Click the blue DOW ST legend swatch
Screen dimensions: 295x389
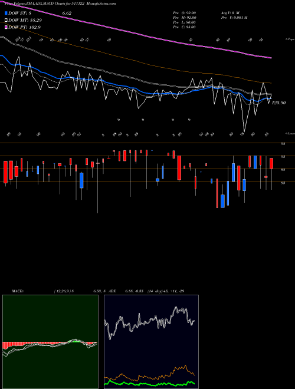click(x=6, y=13)
